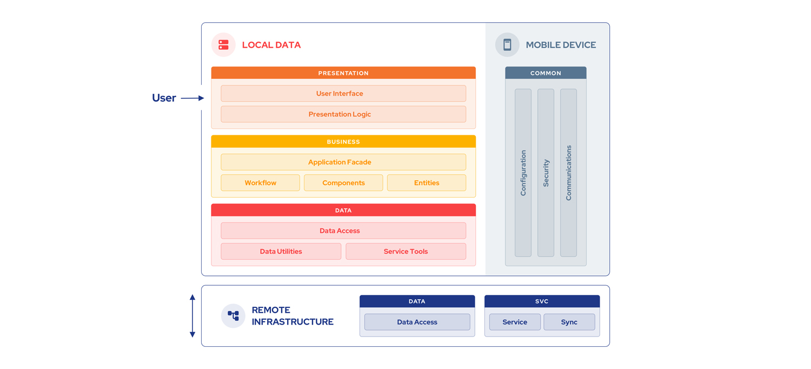Viewport: 811px width, 369px height.
Task: Switch to the DATA tab in Remote Infrastructure
Action: tap(417, 301)
